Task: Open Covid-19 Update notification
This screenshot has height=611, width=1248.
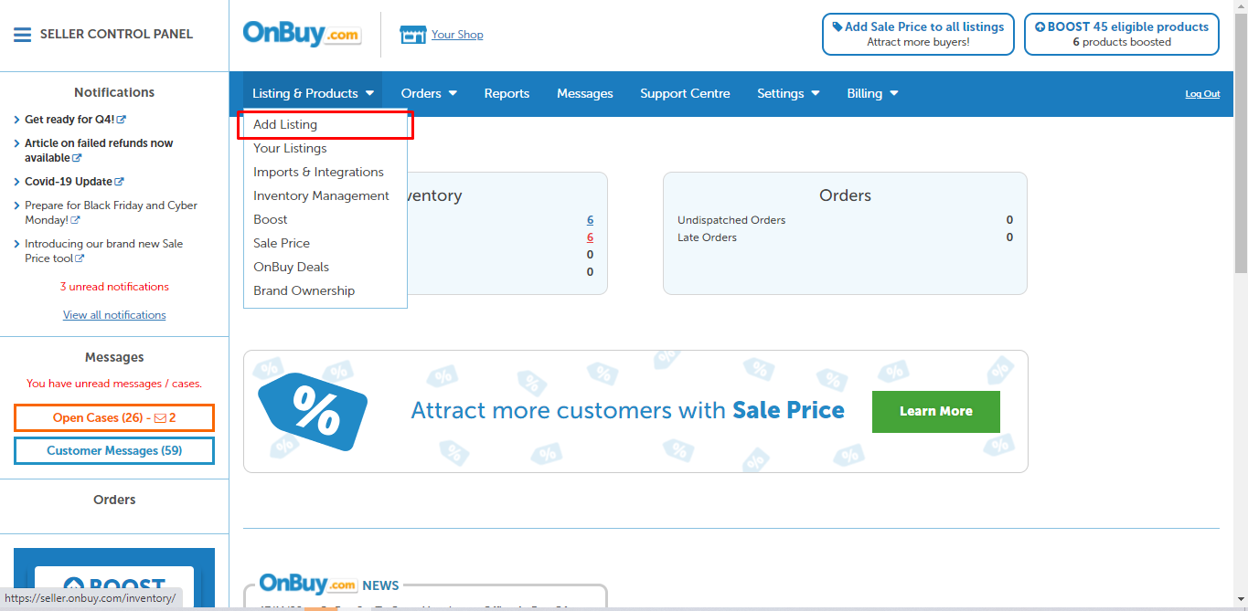Action: [x=69, y=182]
